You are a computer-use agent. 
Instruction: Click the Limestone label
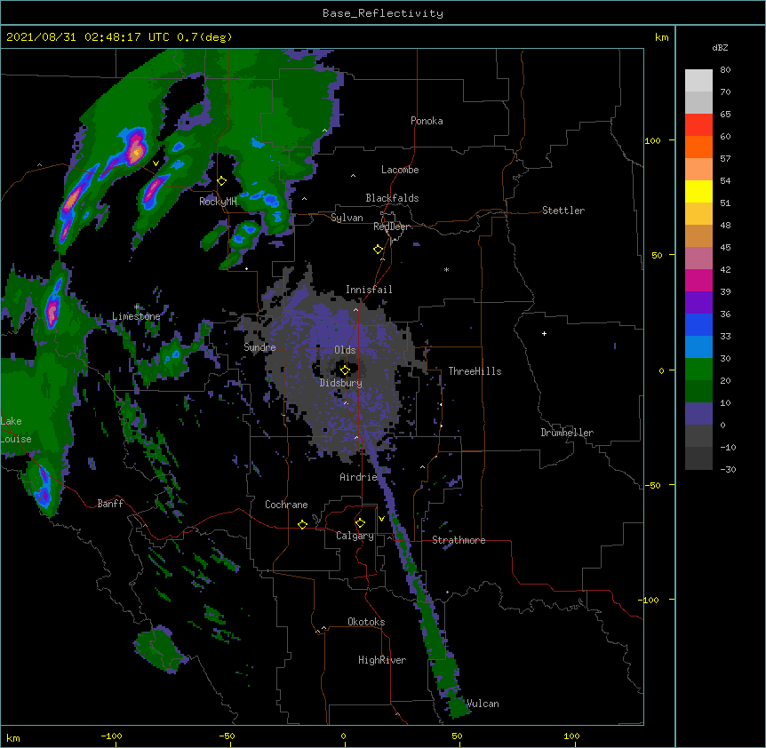[136, 316]
